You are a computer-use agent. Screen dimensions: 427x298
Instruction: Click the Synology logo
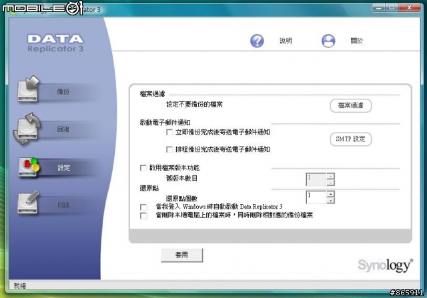click(x=386, y=265)
